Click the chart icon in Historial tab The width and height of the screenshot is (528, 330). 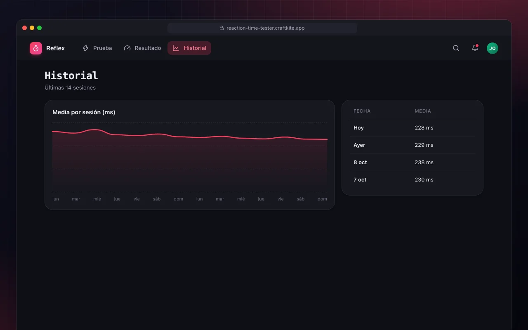tap(176, 48)
